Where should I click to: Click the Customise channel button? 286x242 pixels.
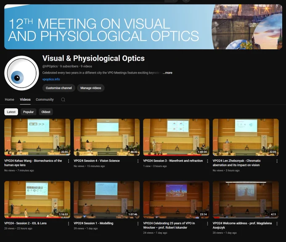(x=59, y=88)
